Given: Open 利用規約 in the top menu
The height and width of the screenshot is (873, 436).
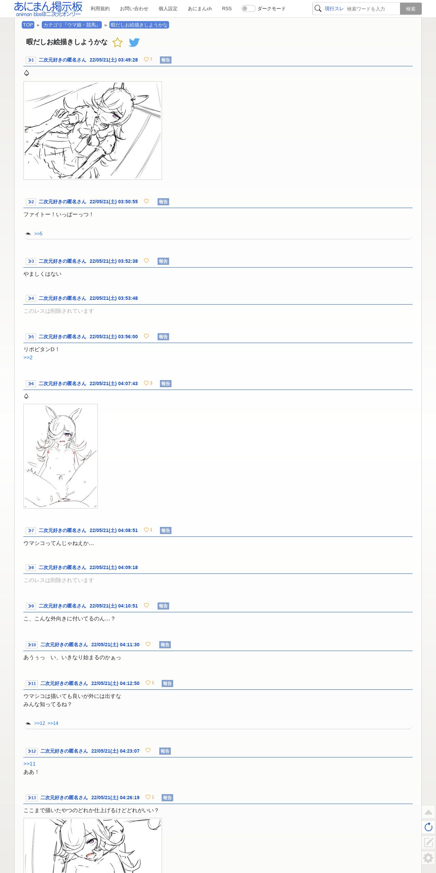Looking at the screenshot, I should tap(100, 8).
